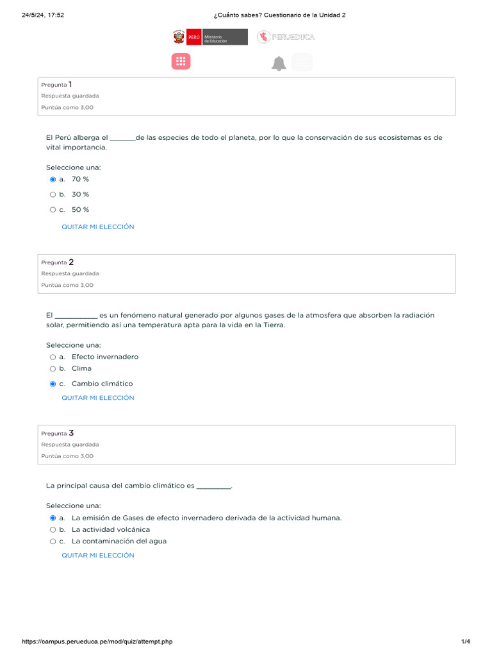Click the Pregunta 2 info box
The width and height of the screenshot is (492, 657).
pyautogui.click(x=247, y=274)
